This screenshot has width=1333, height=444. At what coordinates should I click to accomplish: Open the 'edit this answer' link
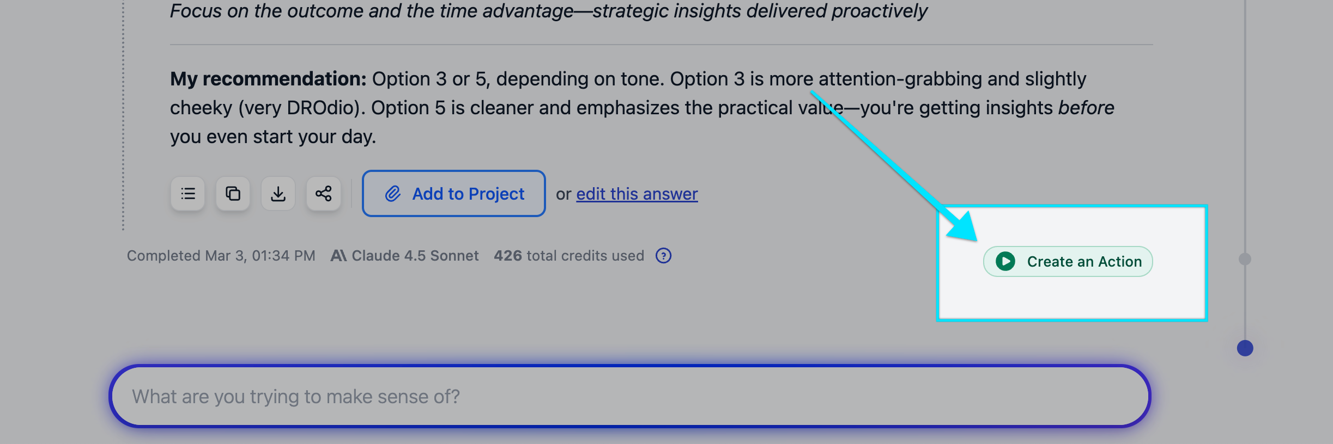coord(637,194)
